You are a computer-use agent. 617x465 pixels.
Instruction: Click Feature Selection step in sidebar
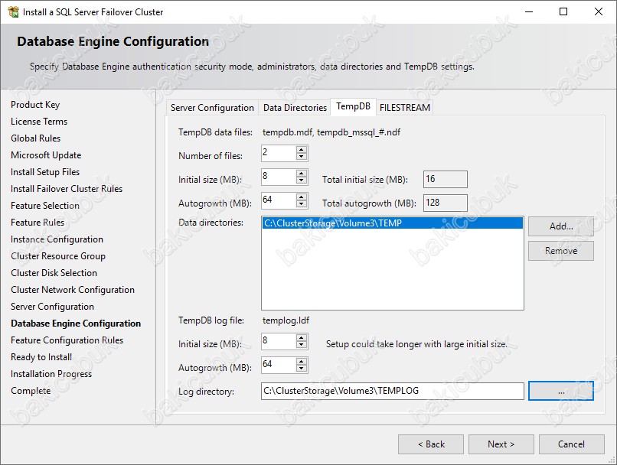pos(45,206)
